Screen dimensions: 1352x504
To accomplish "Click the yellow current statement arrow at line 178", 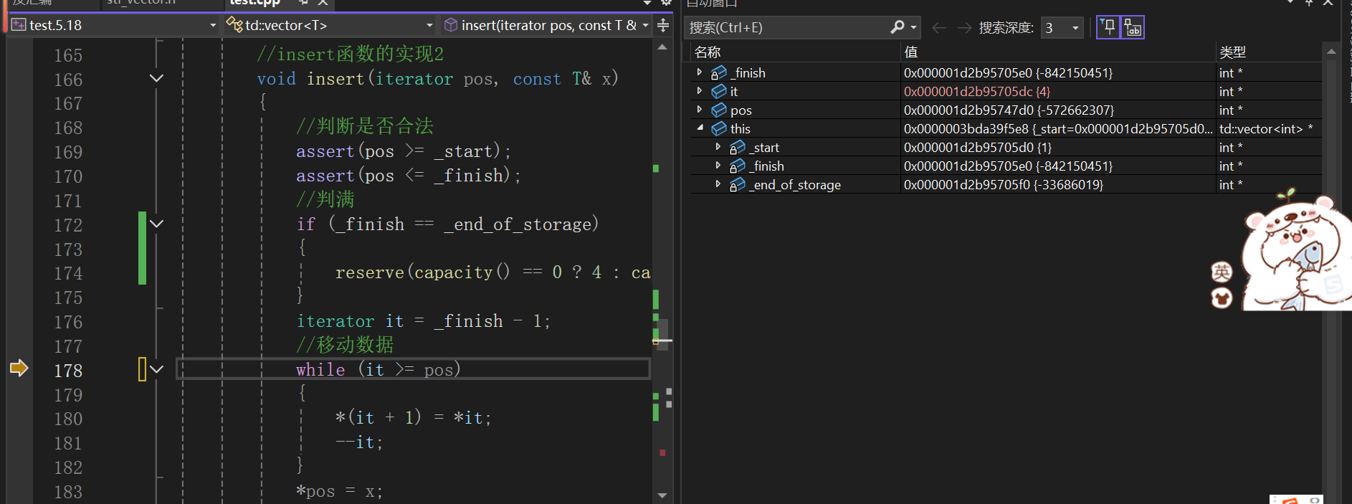I will pos(19,369).
